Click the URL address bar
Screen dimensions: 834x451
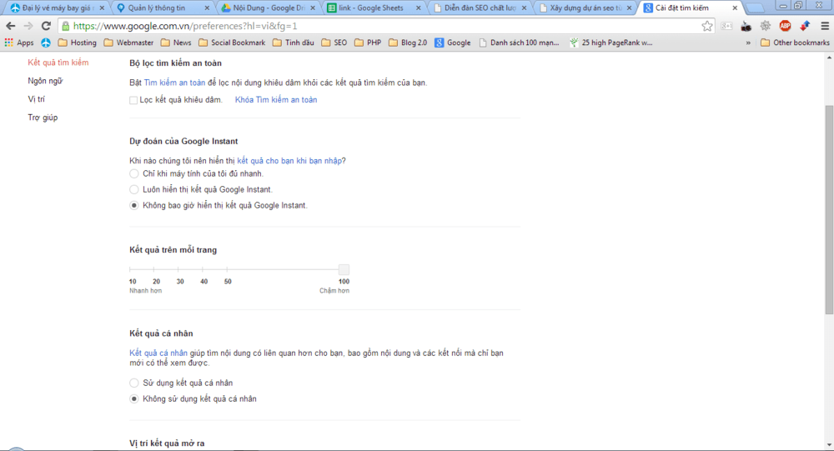(x=385, y=26)
